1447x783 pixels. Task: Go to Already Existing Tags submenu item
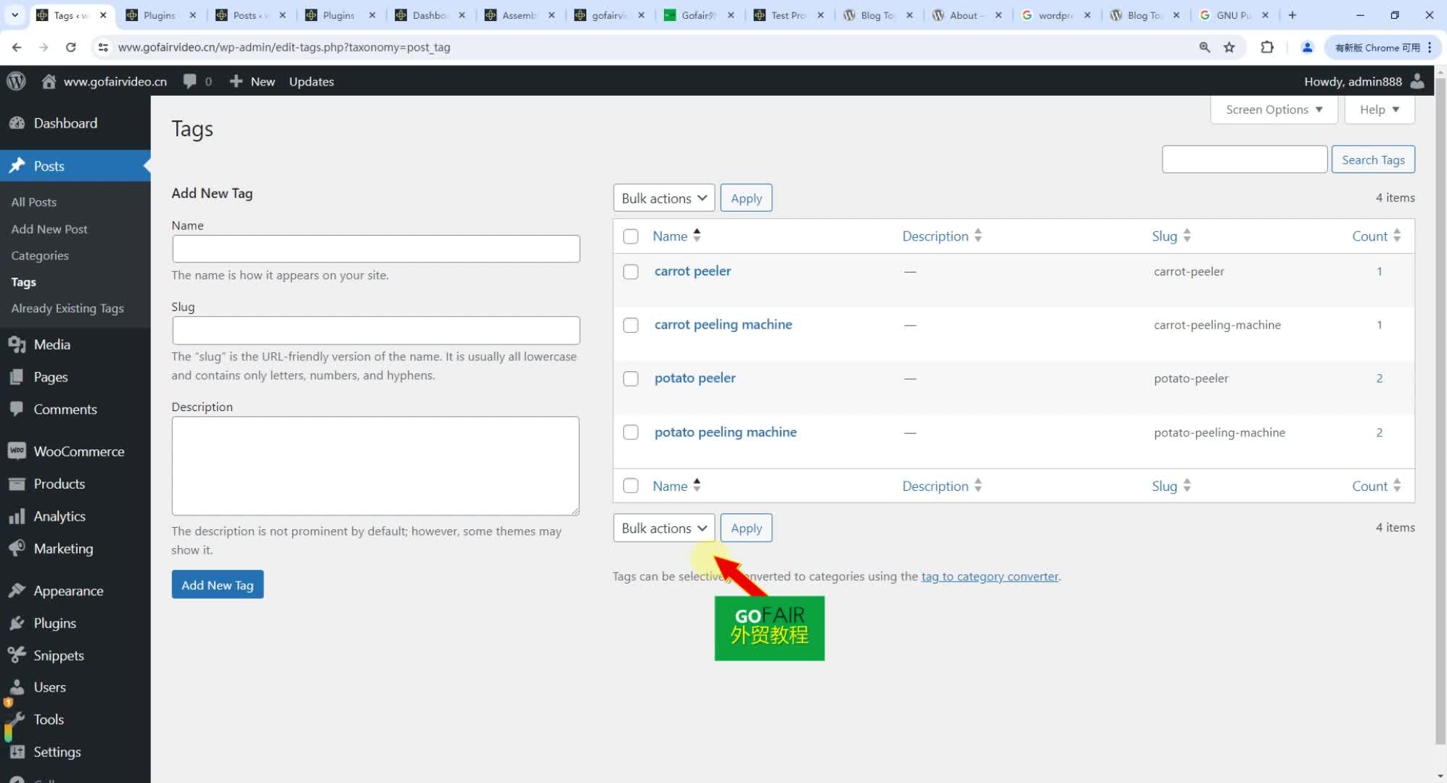[67, 308]
